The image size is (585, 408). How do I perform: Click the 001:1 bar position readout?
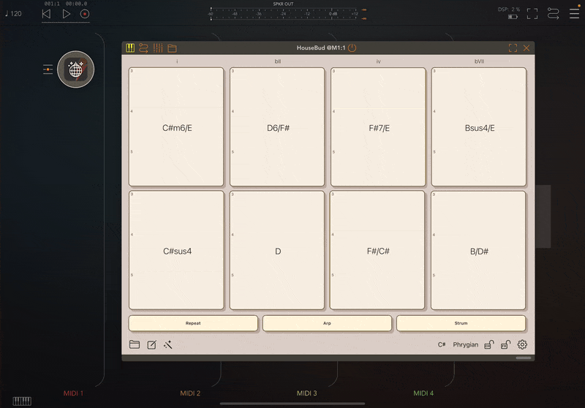[52, 4]
